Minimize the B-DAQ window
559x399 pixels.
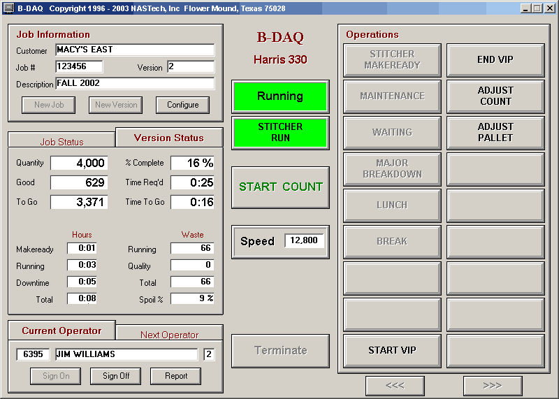[x=525, y=8]
